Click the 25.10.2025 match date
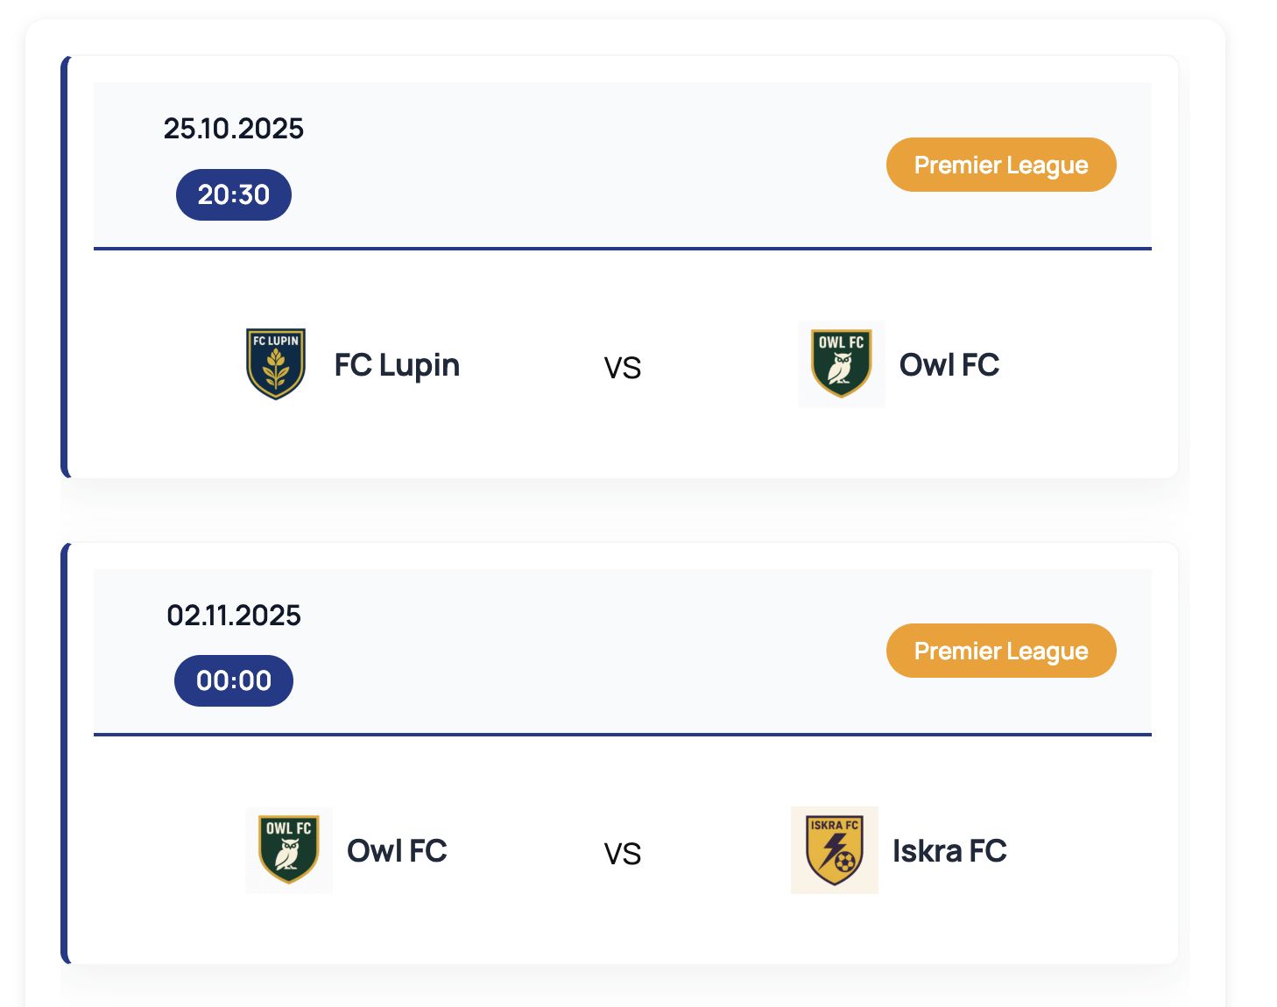Screen dimensions: 1277x1007 [234, 129]
